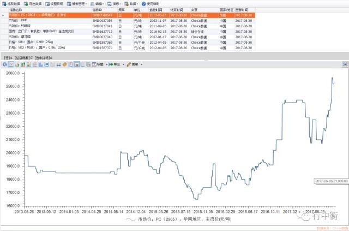
Task: Select the bar chart type icon
Action: (x=17, y=64)
